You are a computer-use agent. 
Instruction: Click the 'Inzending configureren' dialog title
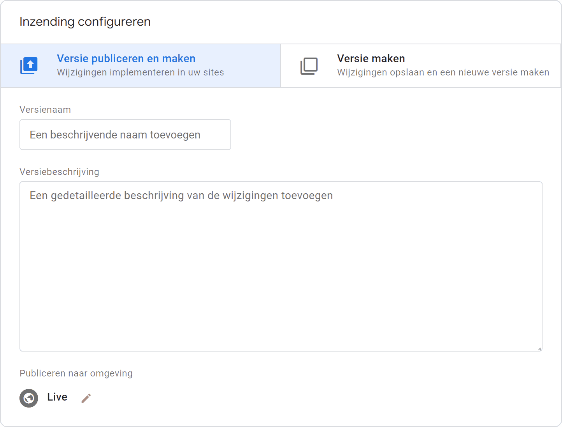click(x=84, y=22)
